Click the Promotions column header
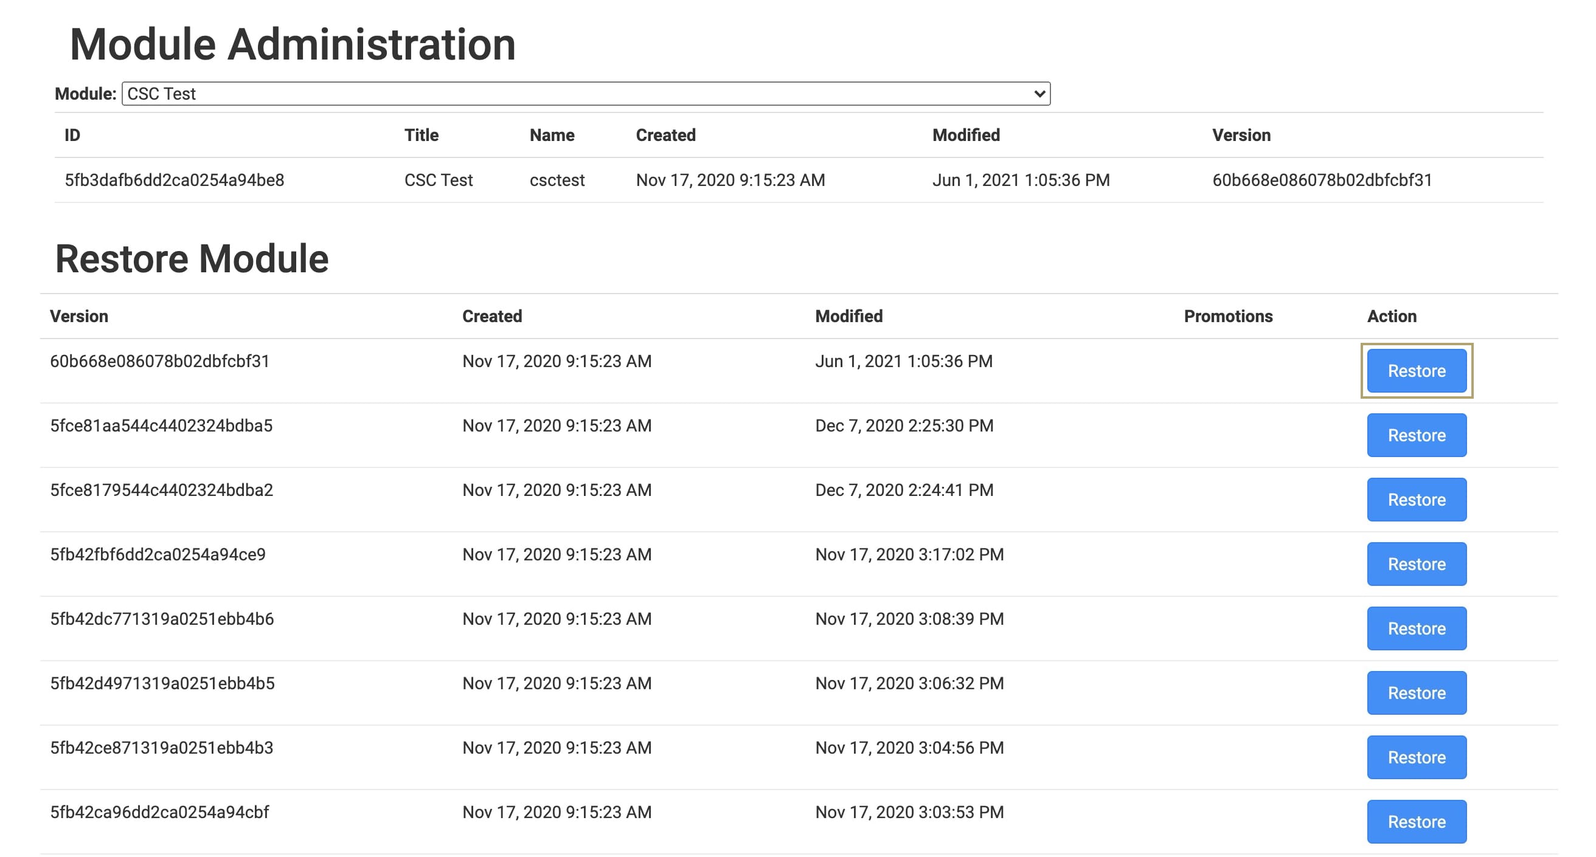The height and width of the screenshot is (857, 1596). click(1228, 317)
